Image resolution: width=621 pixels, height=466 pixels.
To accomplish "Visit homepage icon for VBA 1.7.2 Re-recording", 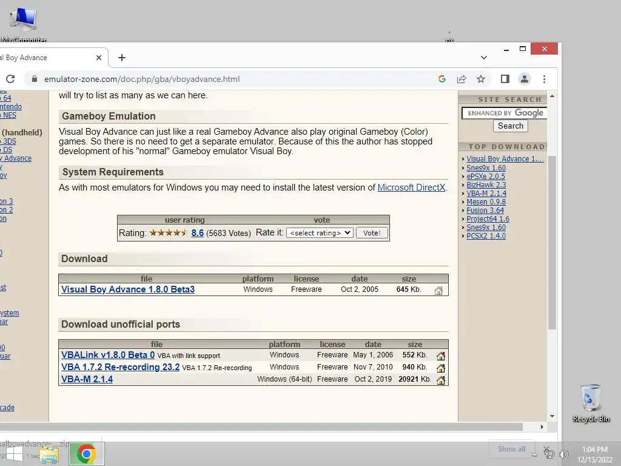I will coord(441,368).
